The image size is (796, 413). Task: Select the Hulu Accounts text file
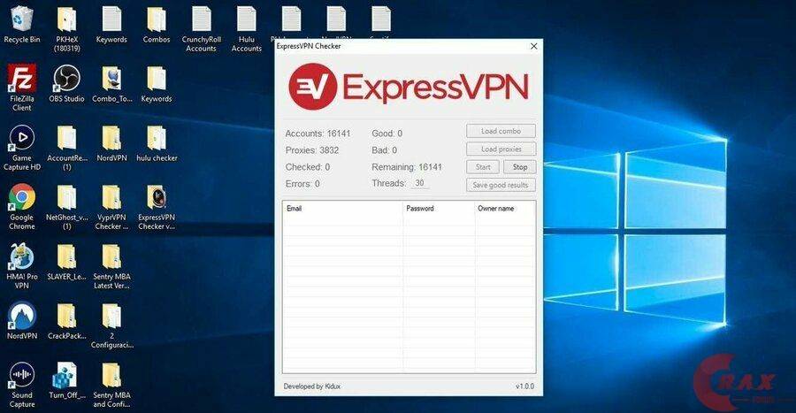tap(246, 29)
